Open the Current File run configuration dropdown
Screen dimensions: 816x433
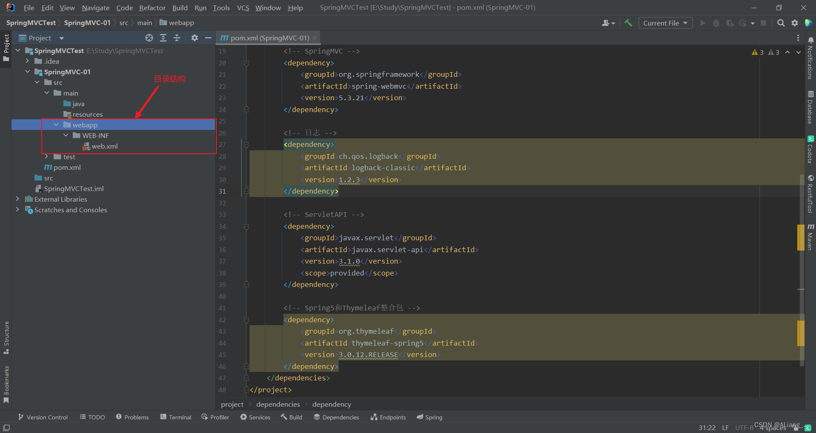pyautogui.click(x=665, y=23)
